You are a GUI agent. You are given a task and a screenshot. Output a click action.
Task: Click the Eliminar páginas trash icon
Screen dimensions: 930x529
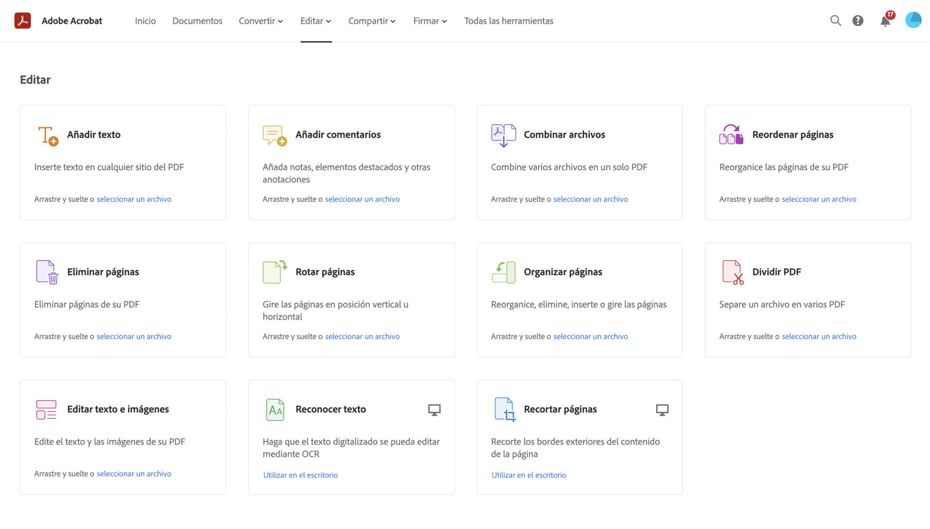[x=47, y=272]
